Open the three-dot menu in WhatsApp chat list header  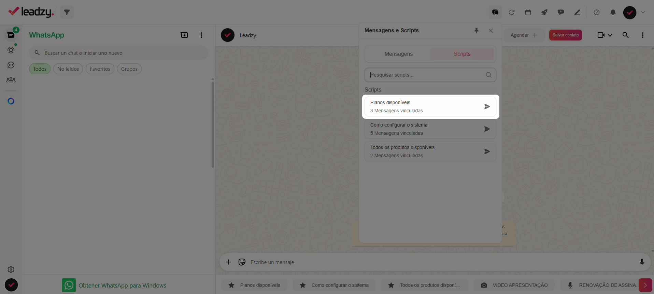point(201,35)
